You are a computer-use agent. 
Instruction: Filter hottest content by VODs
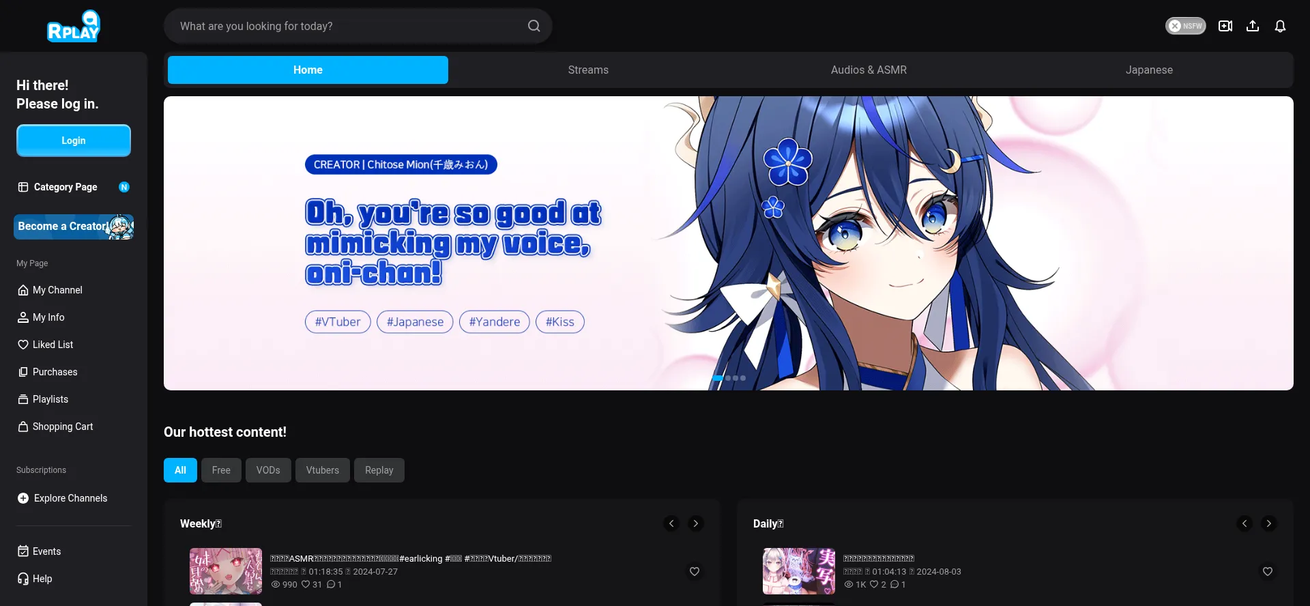[x=268, y=470]
